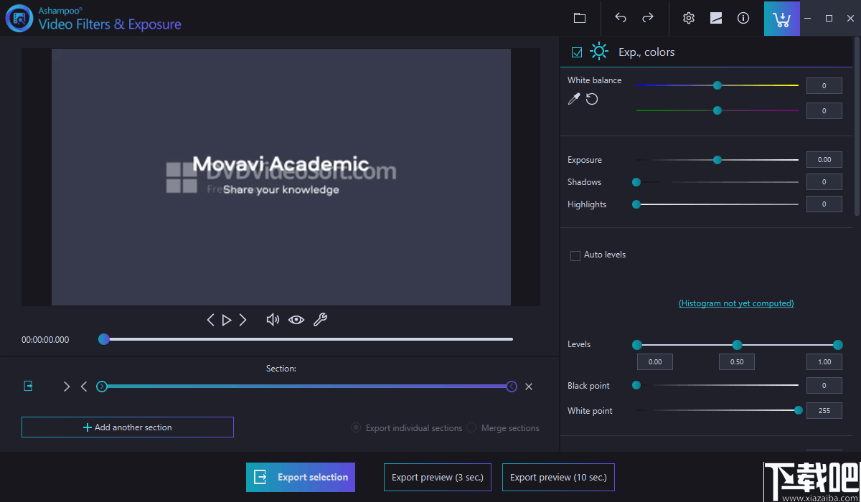The width and height of the screenshot is (861, 502).
Task: Click Export preview (3 sec.)
Action: [x=438, y=477]
